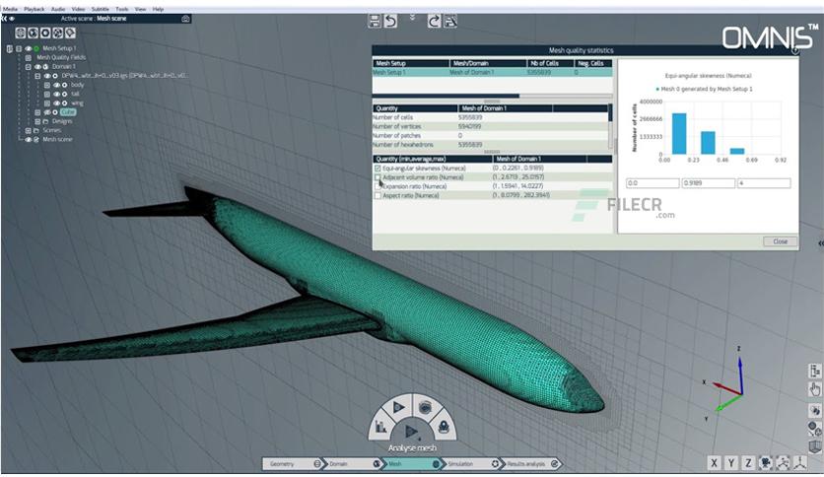Uncheck Equi-angular skewness (Numeca) checkbox
Image resolution: width=824 pixels, height=477 pixels.
[x=378, y=169]
